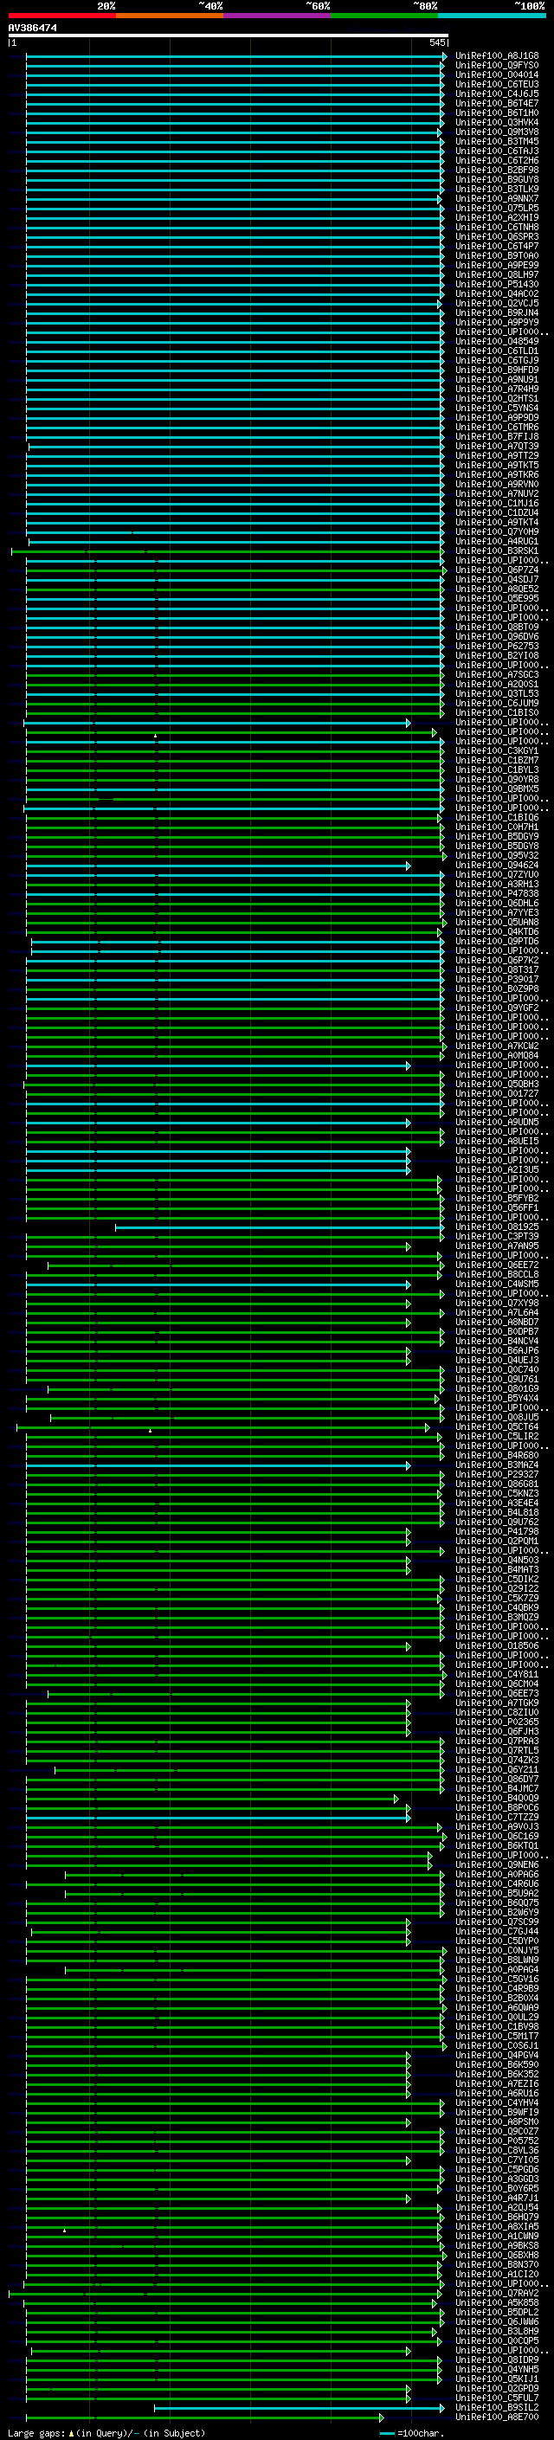Viewport: 554px width, 2440px height.
Task: Select hit label UniRef100_B0Z9P8
Action: pos(497,988)
